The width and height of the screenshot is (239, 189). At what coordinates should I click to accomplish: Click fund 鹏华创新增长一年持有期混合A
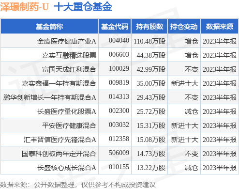50,97
